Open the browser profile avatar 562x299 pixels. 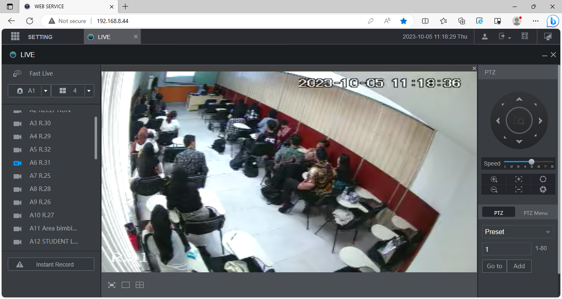click(517, 21)
